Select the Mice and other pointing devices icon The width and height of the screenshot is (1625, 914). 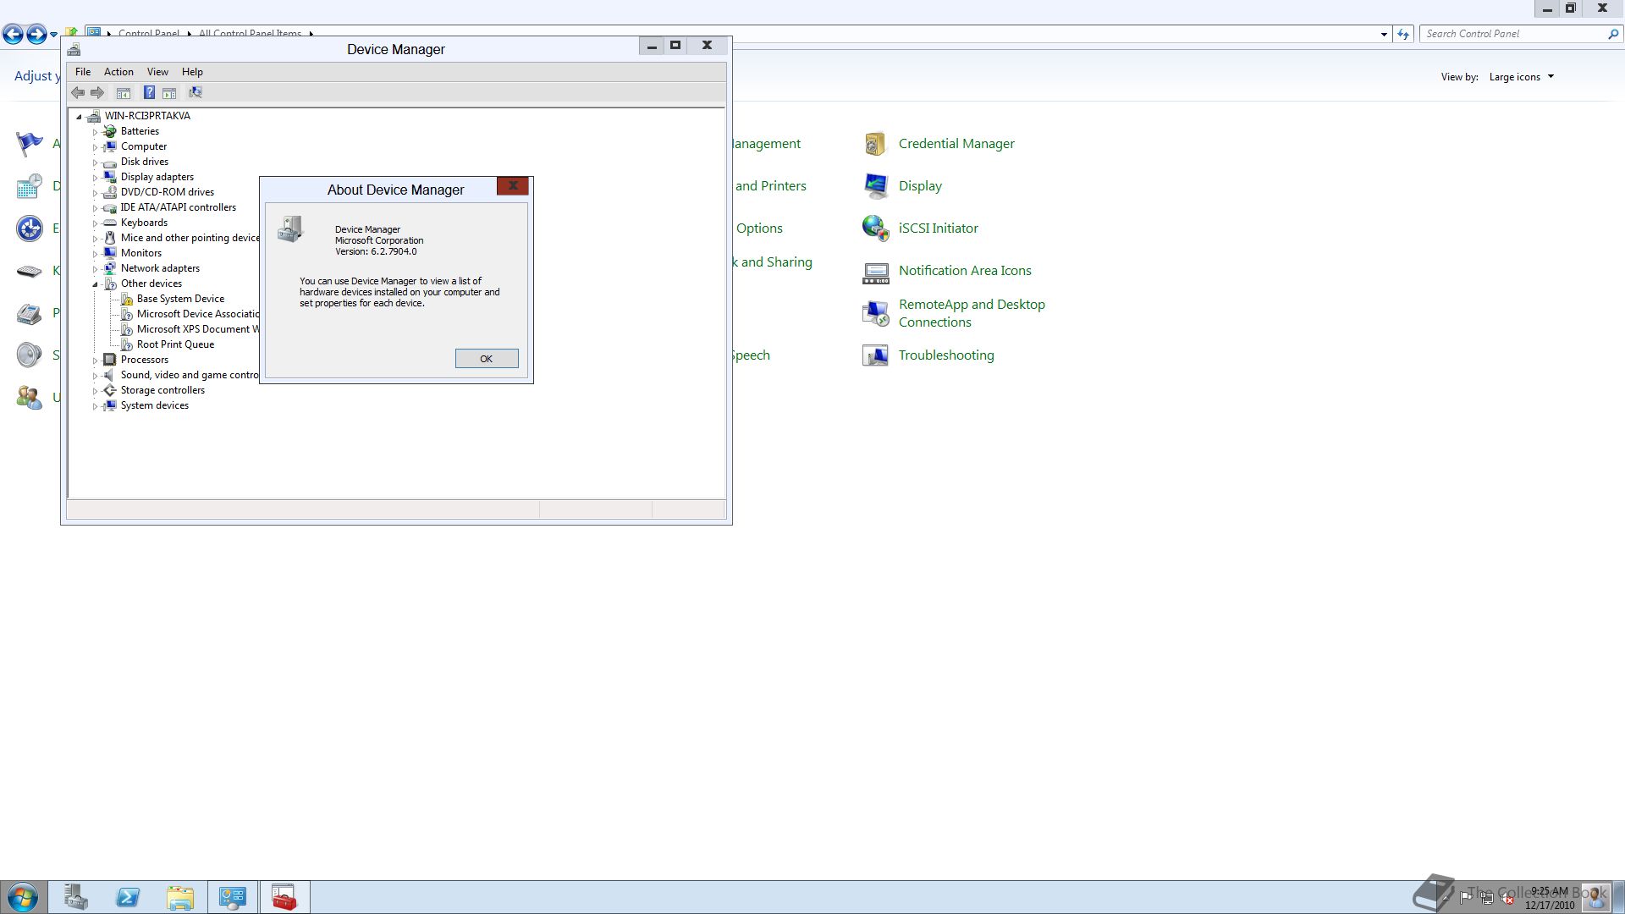[109, 238]
